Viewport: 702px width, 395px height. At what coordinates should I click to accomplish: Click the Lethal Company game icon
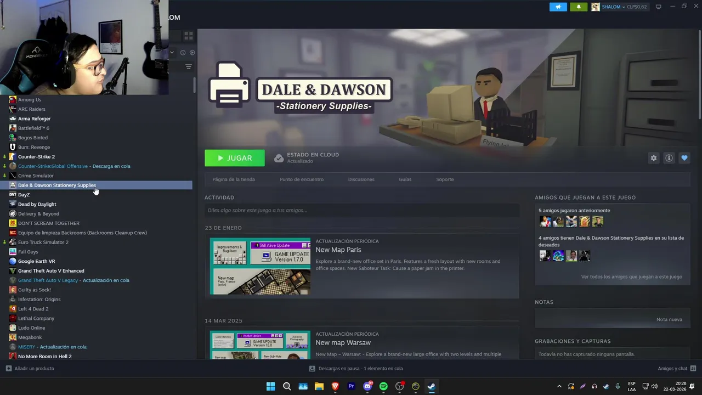click(x=13, y=318)
